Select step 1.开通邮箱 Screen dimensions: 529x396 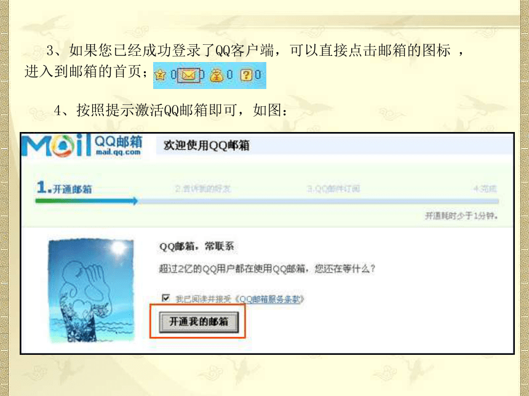64,188
